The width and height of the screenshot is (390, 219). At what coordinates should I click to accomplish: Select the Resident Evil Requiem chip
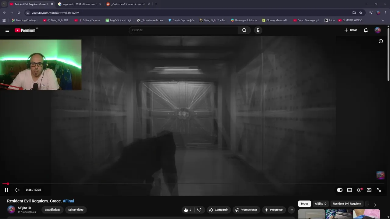pos(347,204)
